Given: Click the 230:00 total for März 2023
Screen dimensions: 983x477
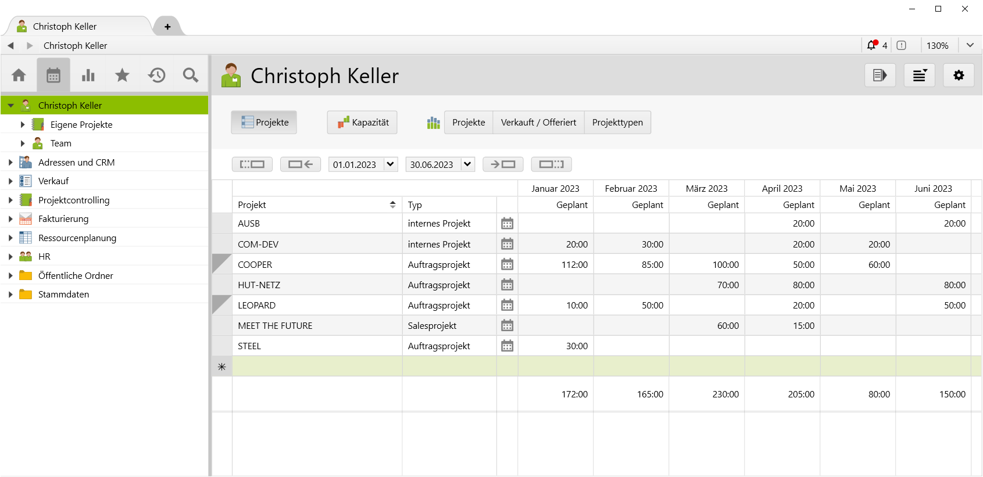Looking at the screenshot, I should (725, 394).
